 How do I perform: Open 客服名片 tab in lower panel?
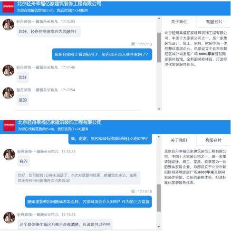click(x=213, y=140)
